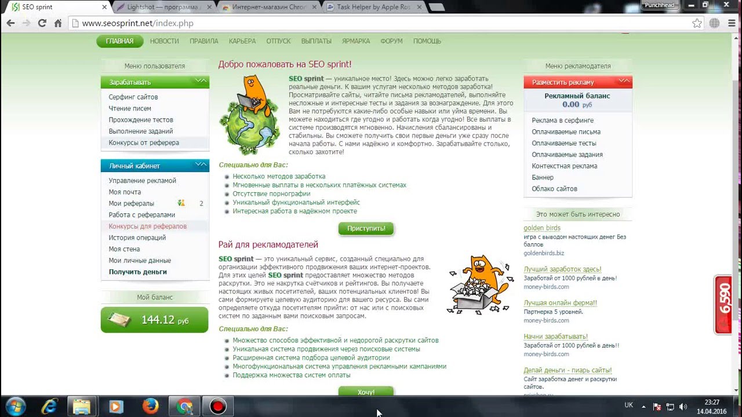Viewport: 742px width, 417px height.
Task: Open Начни зарабатывать! ad link
Action: click(556, 336)
